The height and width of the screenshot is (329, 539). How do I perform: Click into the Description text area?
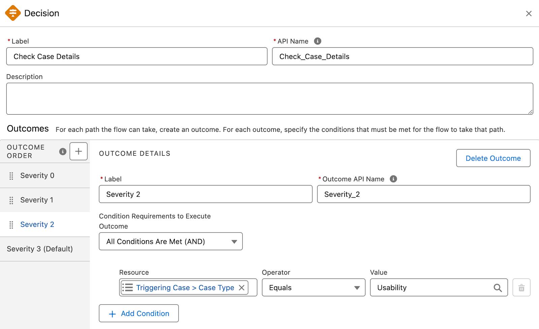[270, 99]
